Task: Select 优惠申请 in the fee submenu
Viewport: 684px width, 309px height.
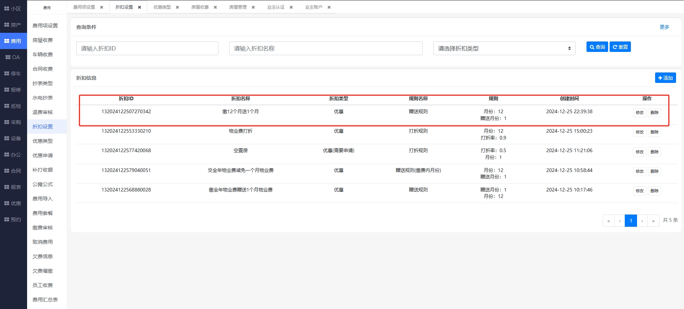Action: (x=43, y=155)
